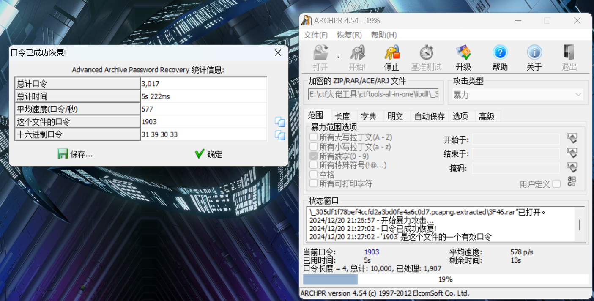Click status bar text ARCHPR version 4.54

[x=385, y=293]
